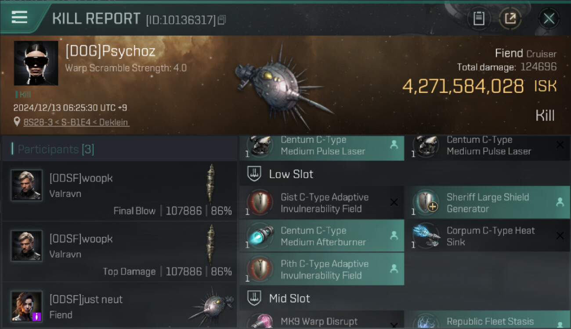
Task: Select Pith C-Type Adaptive Invulnerability Field
Action: pos(322,269)
